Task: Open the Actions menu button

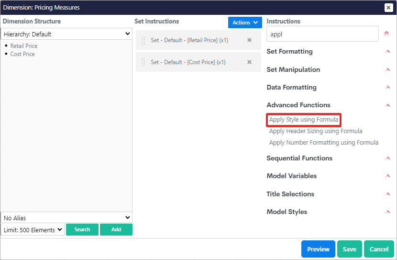Action: [x=245, y=23]
